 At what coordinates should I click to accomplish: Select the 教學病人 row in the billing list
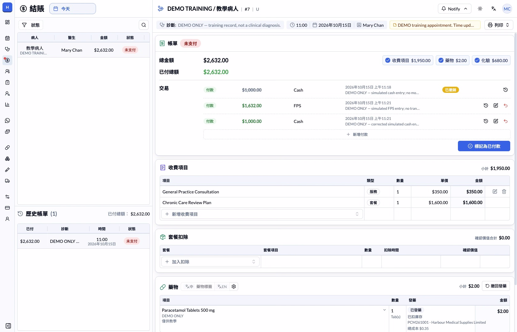83,50
